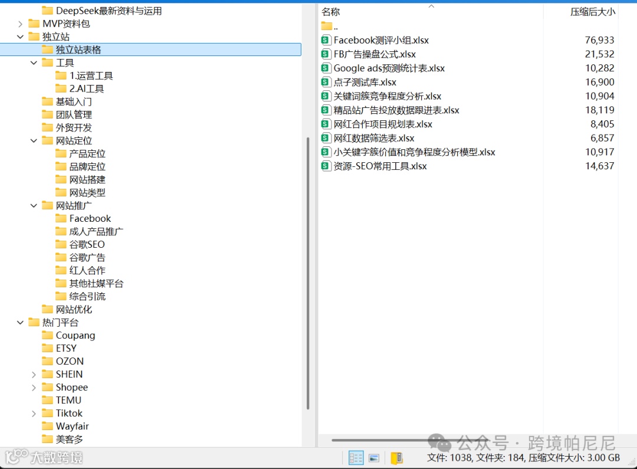This screenshot has height=469, width=637.
Task: Switch to details list view icon
Action: tap(356, 458)
